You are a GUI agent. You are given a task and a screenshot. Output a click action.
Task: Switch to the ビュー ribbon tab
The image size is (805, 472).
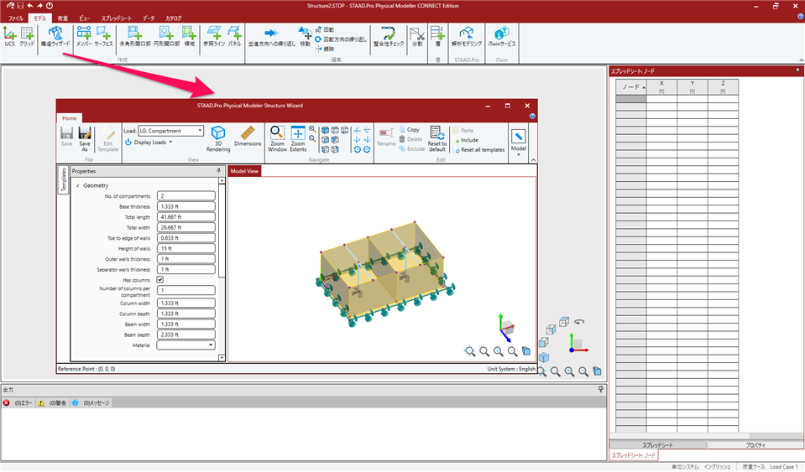click(x=85, y=18)
